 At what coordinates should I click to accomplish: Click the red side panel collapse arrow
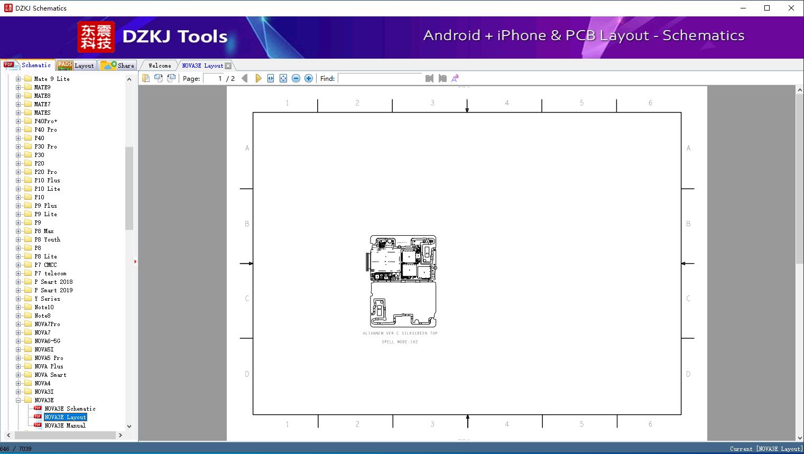135,262
